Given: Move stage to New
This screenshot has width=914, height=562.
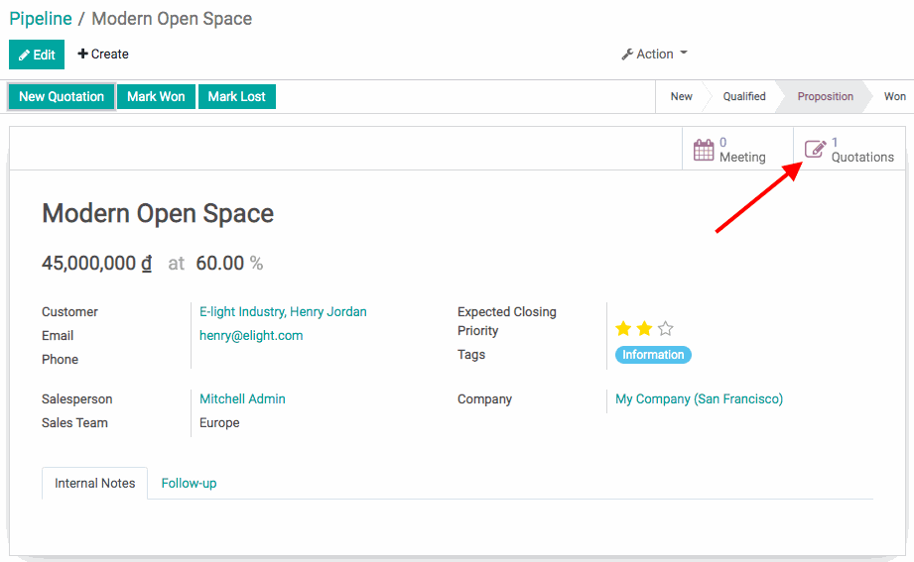Looking at the screenshot, I should coord(681,96).
